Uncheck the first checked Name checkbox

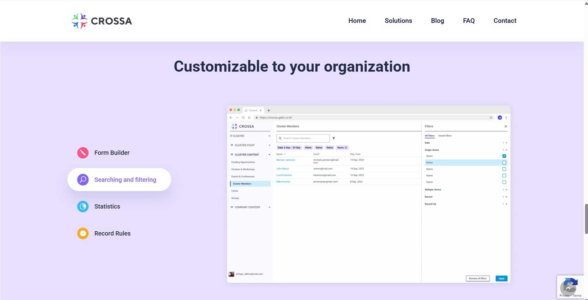click(504, 156)
